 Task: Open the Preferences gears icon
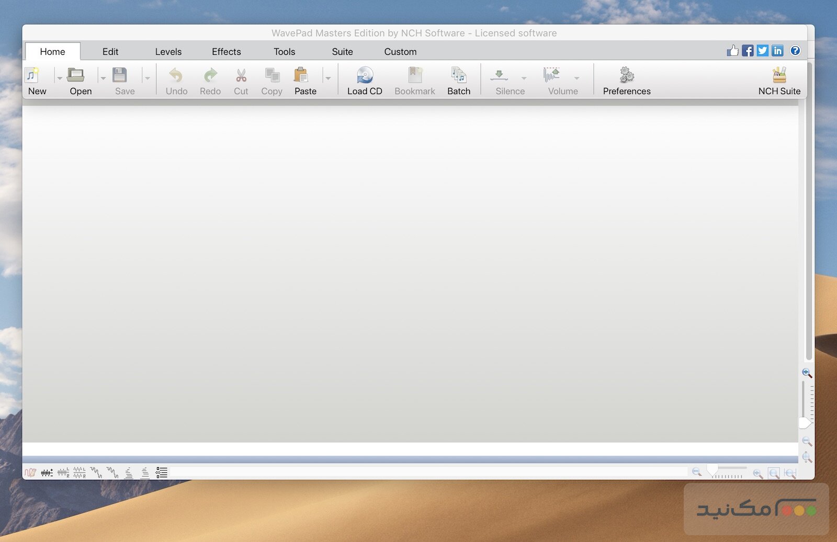626,76
